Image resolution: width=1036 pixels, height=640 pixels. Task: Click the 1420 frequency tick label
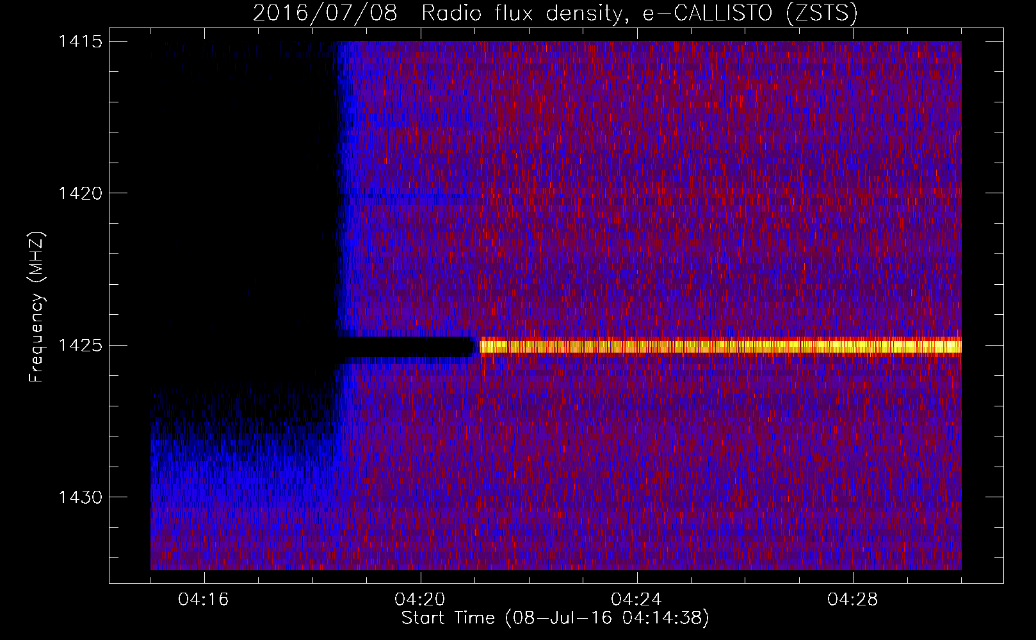80,193
